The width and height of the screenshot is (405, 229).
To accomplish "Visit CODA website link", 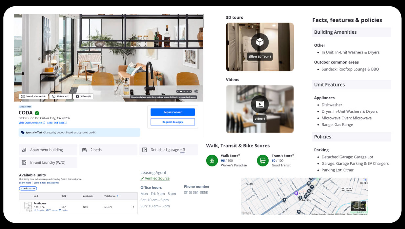I will pos(31,123).
